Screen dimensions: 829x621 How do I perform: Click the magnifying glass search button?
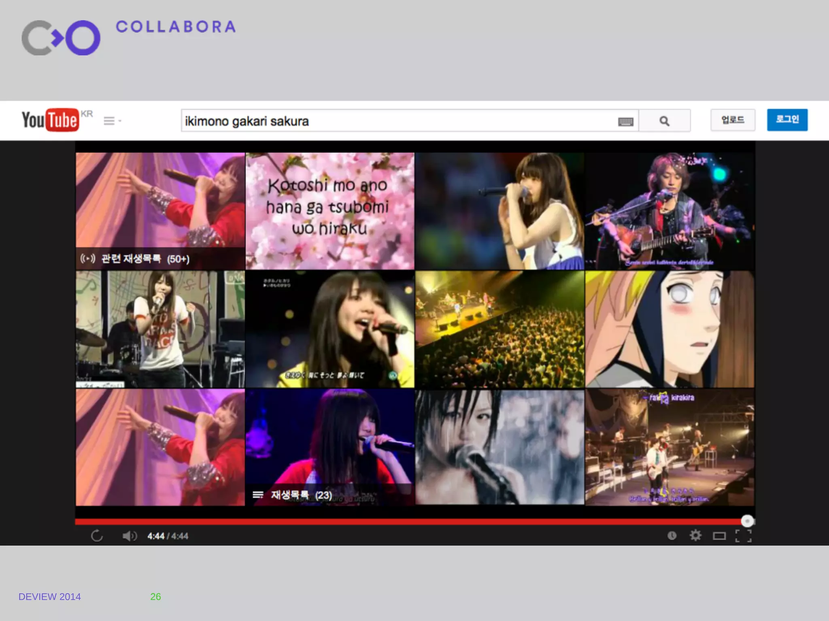(664, 121)
